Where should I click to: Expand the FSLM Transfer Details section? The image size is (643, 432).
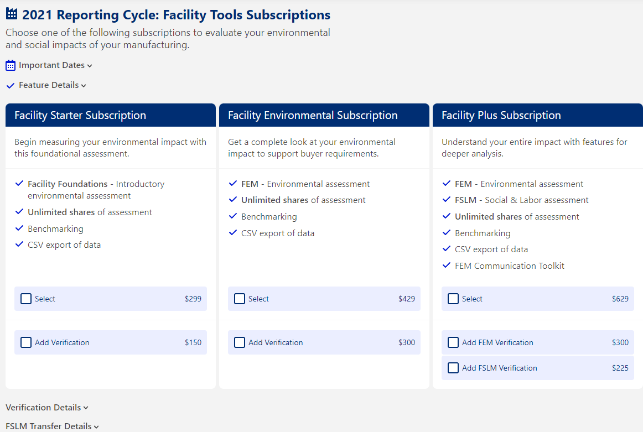click(x=52, y=426)
